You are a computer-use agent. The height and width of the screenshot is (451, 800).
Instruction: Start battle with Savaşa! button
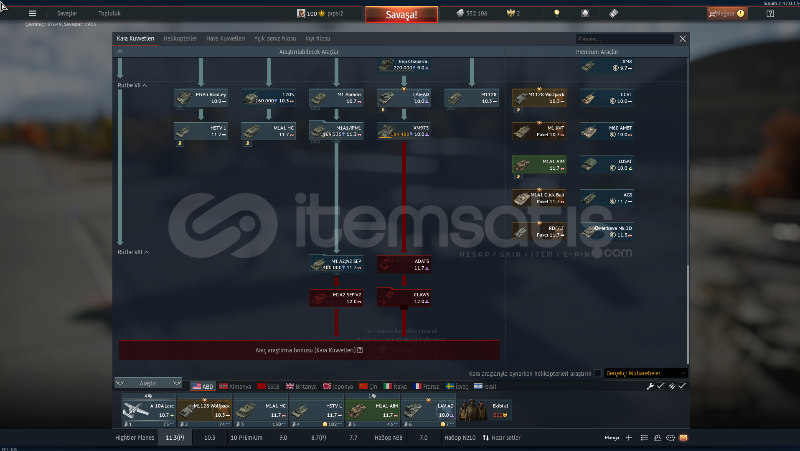pos(401,15)
